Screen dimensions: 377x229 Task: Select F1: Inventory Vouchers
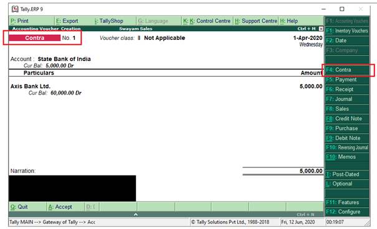coord(346,30)
